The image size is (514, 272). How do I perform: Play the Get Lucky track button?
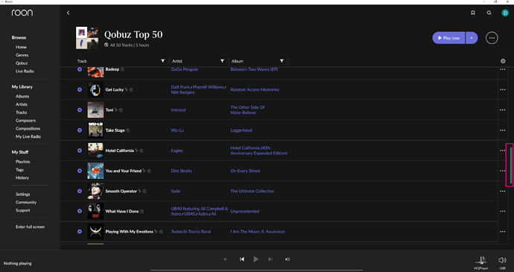click(x=79, y=89)
